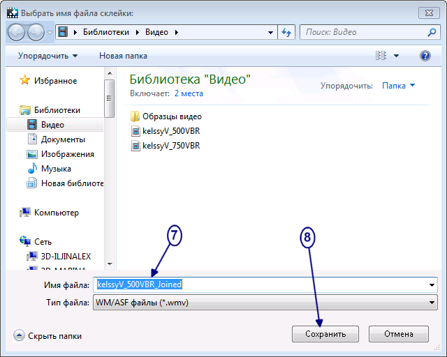
Task: Expand the Имя файла dropdown arrow
Action: (432, 284)
